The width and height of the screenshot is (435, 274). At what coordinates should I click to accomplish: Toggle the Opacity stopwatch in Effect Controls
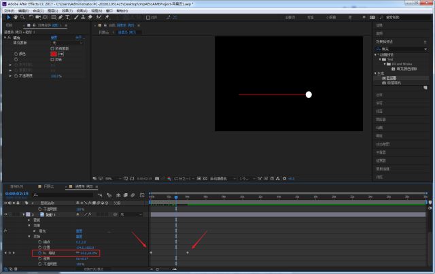coord(16,75)
